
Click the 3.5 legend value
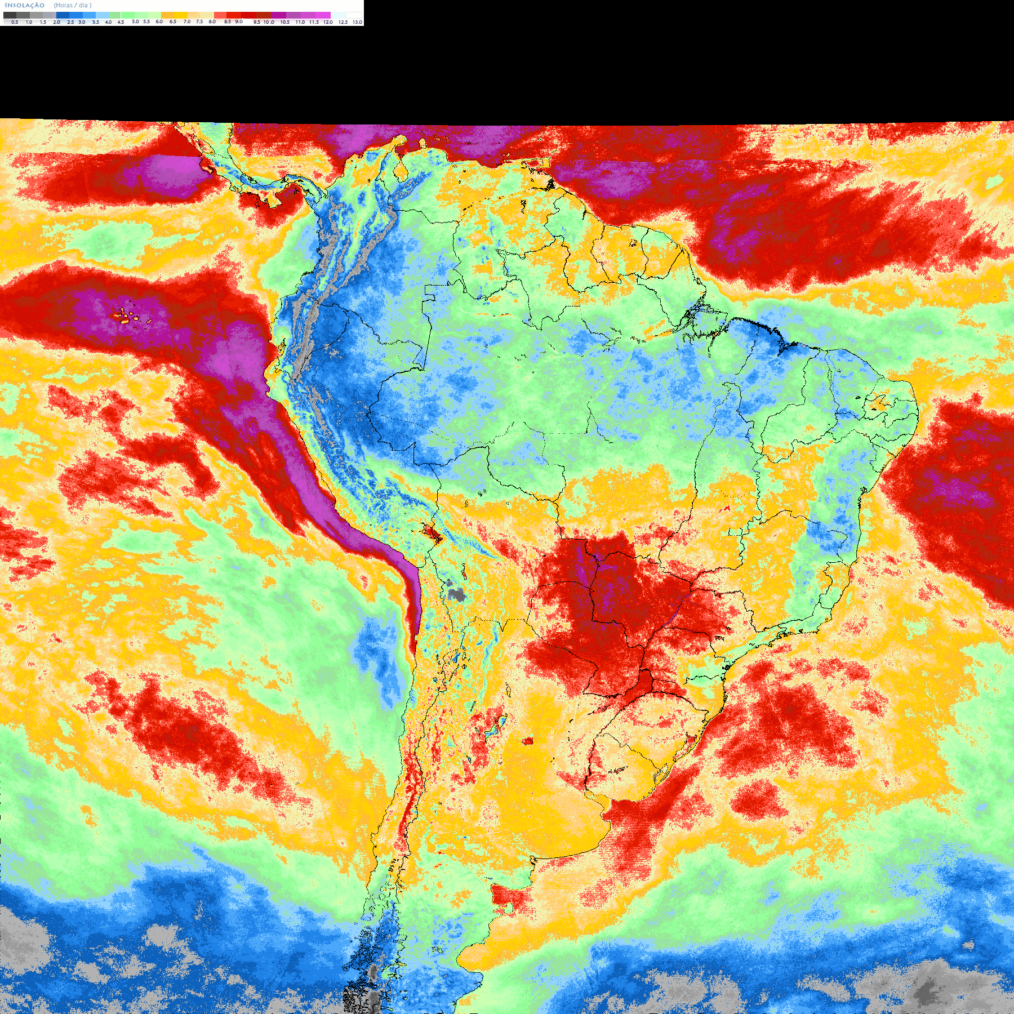(x=96, y=22)
